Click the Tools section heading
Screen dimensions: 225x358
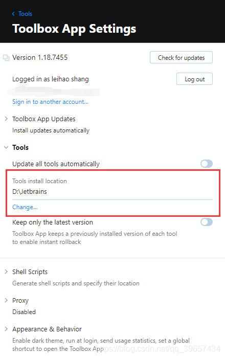pyautogui.click(x=20, y=147)
